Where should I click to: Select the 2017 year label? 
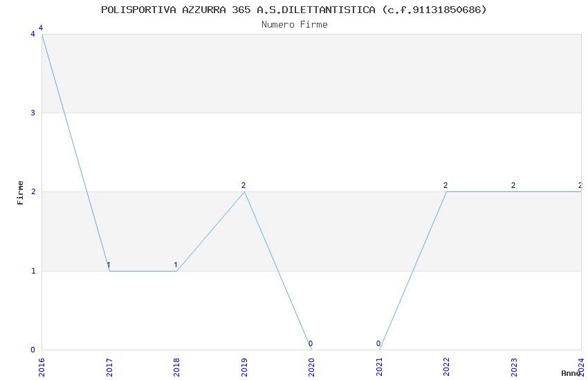click(x=109, y=368)
